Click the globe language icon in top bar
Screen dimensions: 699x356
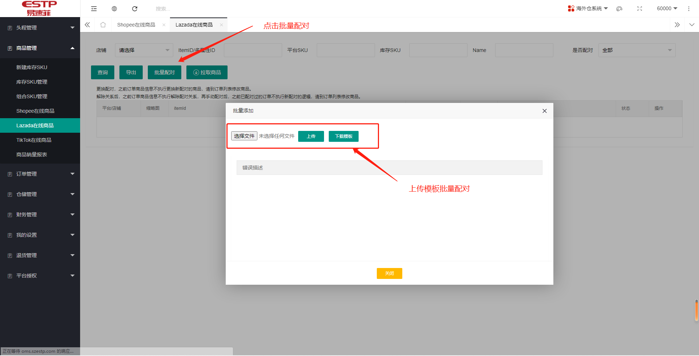pyautogui.click(x=114, y=8)
